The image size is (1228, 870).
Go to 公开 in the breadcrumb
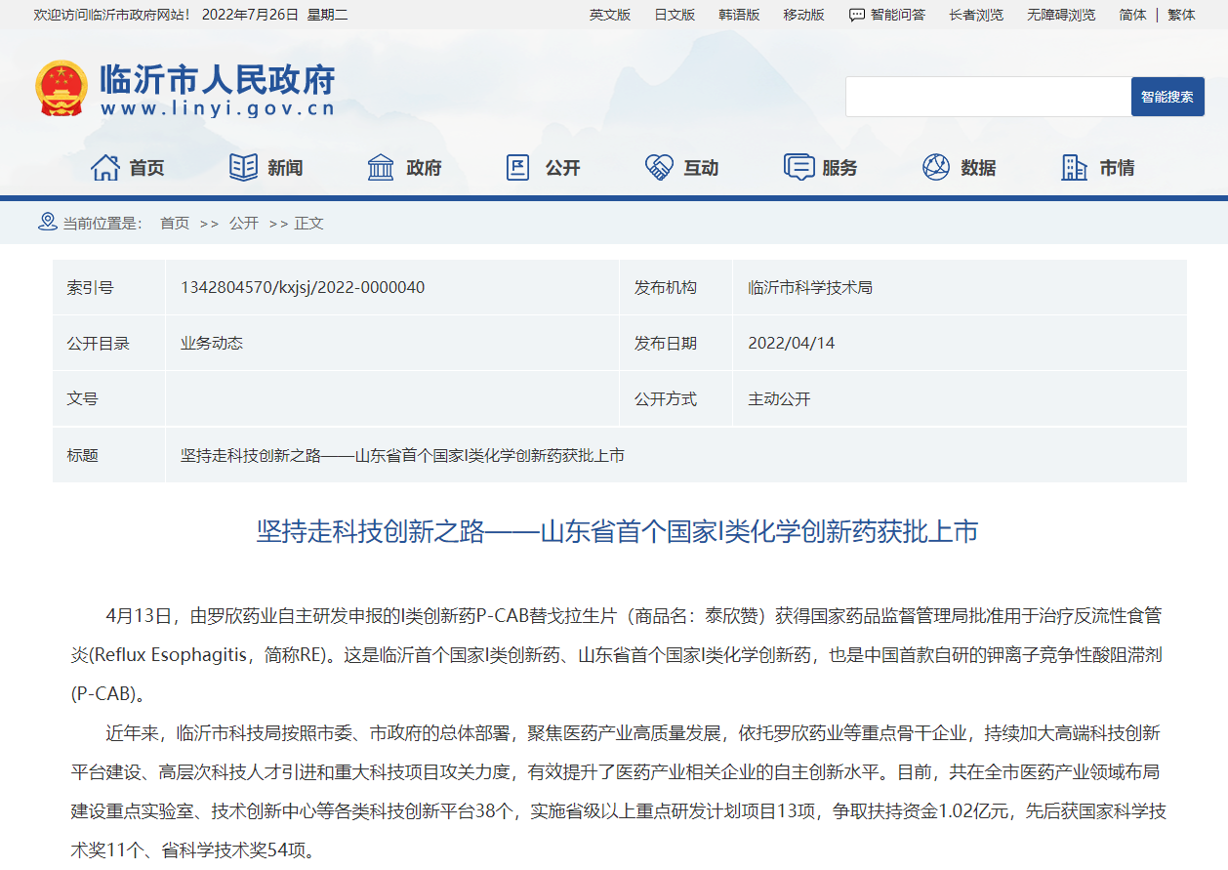click(244, 223)
